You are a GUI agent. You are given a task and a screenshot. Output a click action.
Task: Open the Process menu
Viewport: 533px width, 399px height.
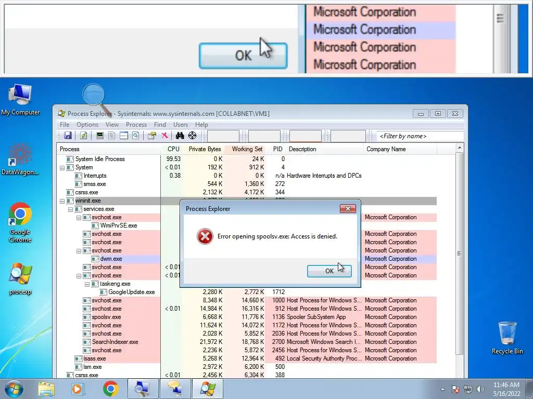pos(136,125)
